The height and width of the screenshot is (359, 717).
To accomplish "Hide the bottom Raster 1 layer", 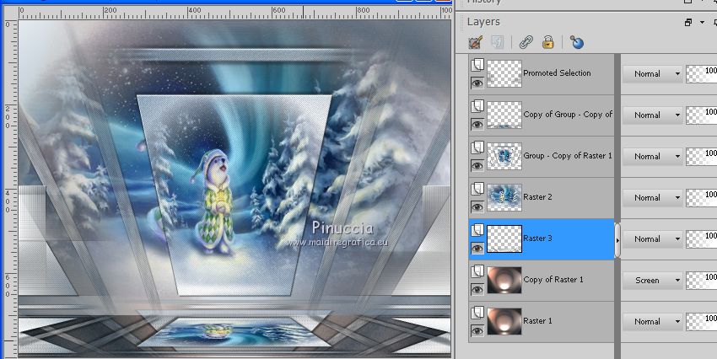I will pos(477,330).
